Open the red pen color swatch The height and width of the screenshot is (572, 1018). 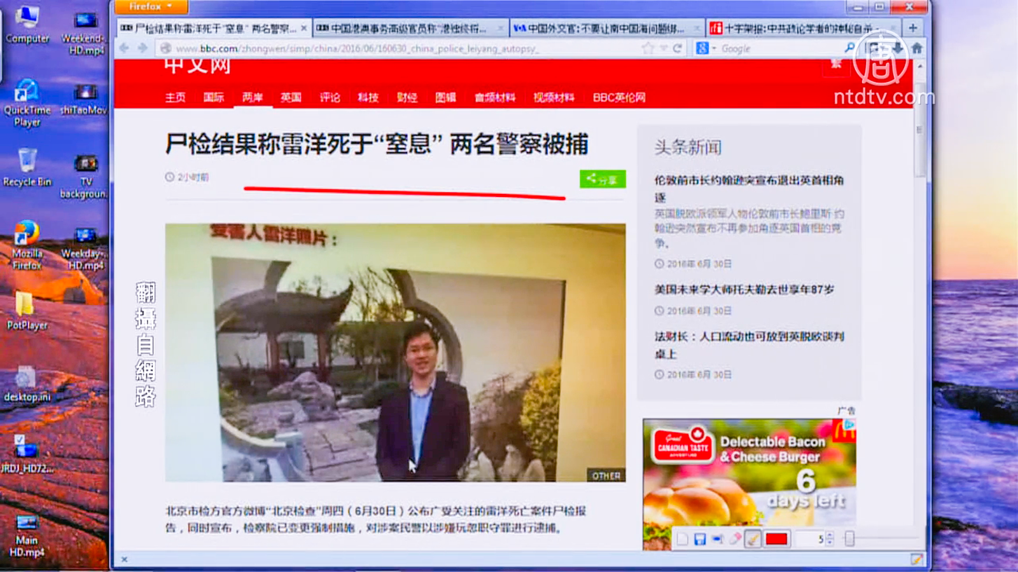click(x=776, y=540)
